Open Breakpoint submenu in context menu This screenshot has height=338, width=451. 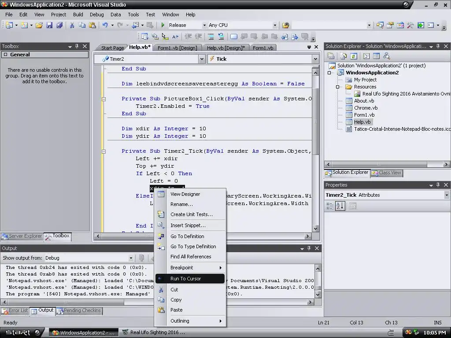(x=190, y=268)
